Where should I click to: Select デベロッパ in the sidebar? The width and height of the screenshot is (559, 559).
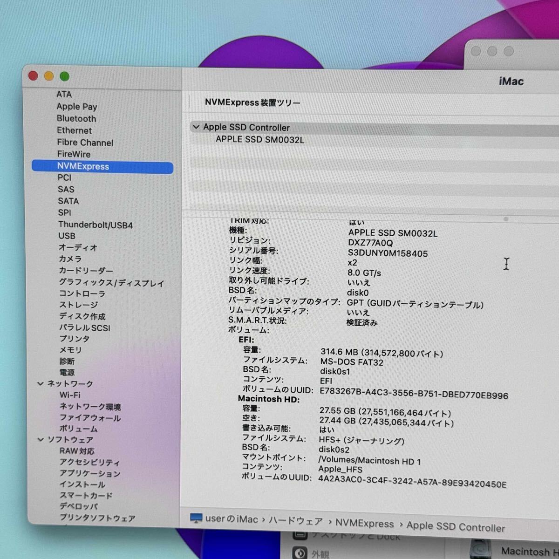point(79,506)
